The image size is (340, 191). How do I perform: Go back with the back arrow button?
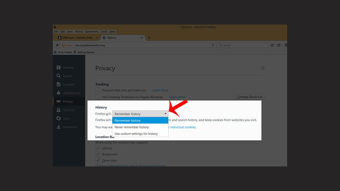(x=57, y=45)
